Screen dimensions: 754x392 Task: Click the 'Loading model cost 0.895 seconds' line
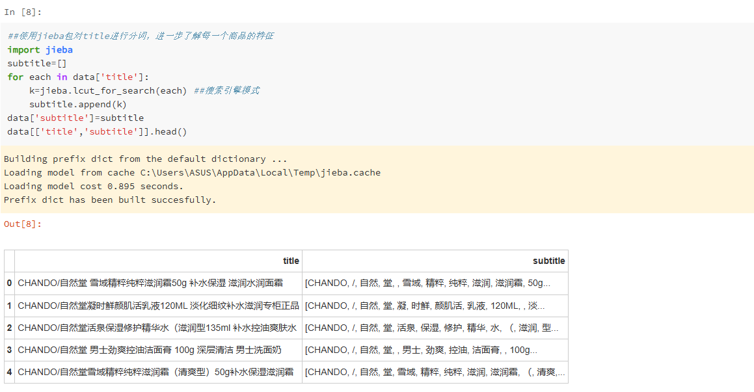point(93,187)
